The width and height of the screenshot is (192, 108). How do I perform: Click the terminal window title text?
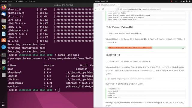click(64, 5)
